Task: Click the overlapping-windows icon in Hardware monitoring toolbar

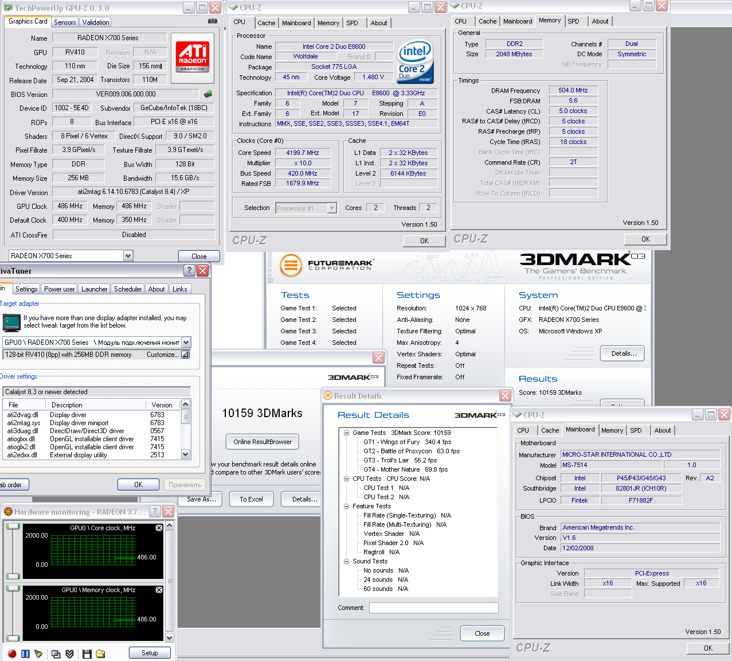Action: [56, 654]
